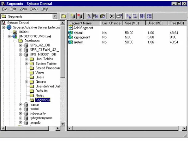The height and width of the screenshot is (141, 188).
Task: Select the Users folder in tree
Action: click(40, 77)
